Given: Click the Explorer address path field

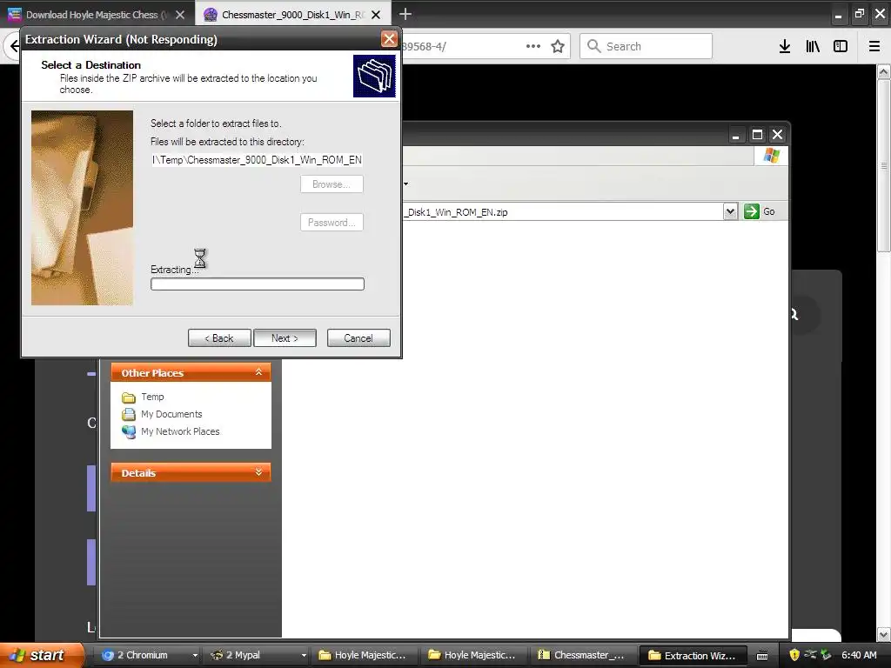Looking at the screenshot, I should pyautogui.click(x=563, y=212).
